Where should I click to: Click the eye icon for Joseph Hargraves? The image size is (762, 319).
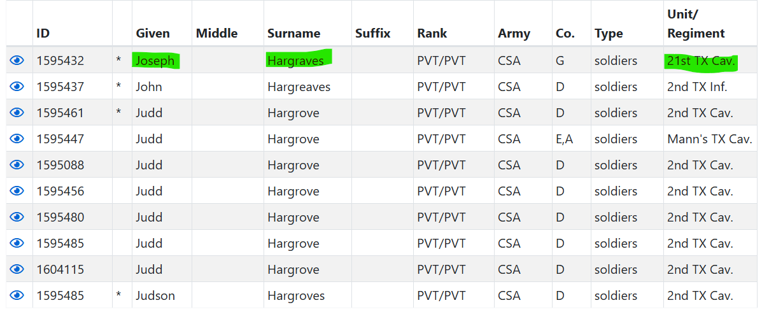point(17,60)
